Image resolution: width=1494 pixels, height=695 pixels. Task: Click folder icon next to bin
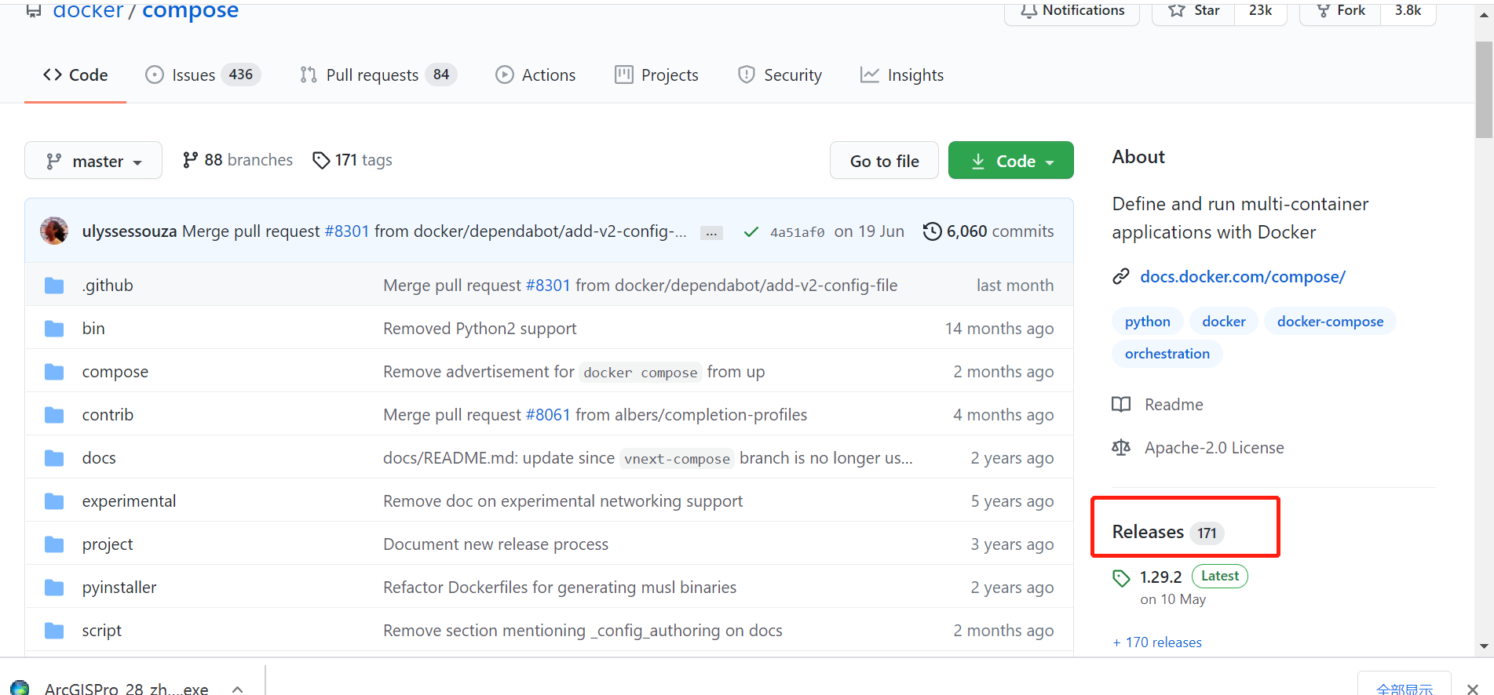point(54,329)
